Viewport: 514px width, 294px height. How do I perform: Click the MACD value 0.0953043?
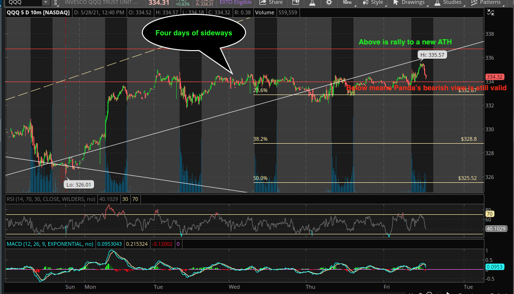click(x=109, y=244)
